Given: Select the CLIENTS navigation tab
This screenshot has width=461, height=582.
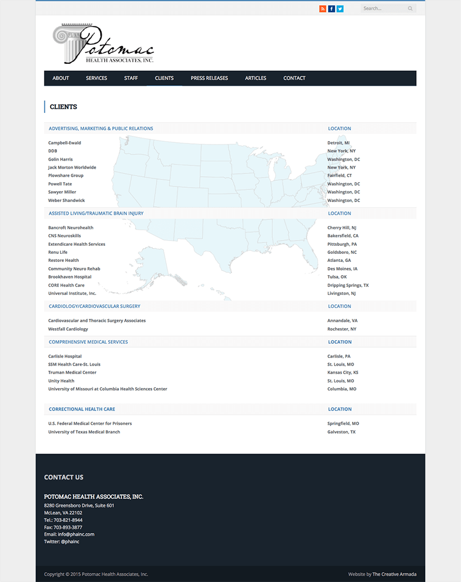Looking at the screenshot, I should pos(164,78).
